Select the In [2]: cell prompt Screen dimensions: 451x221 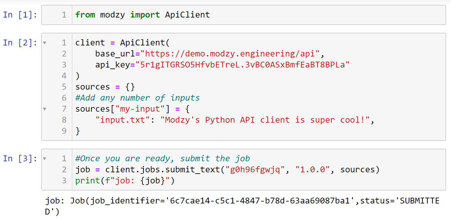coord(20,43)
